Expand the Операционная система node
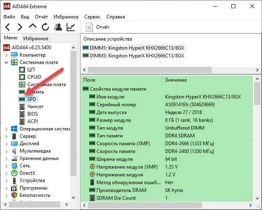 pos(7,129)
